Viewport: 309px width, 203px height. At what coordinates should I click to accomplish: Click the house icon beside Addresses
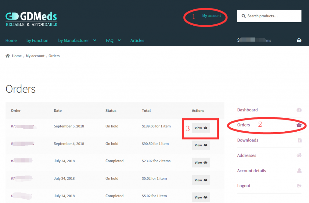(x=299, y=155)
